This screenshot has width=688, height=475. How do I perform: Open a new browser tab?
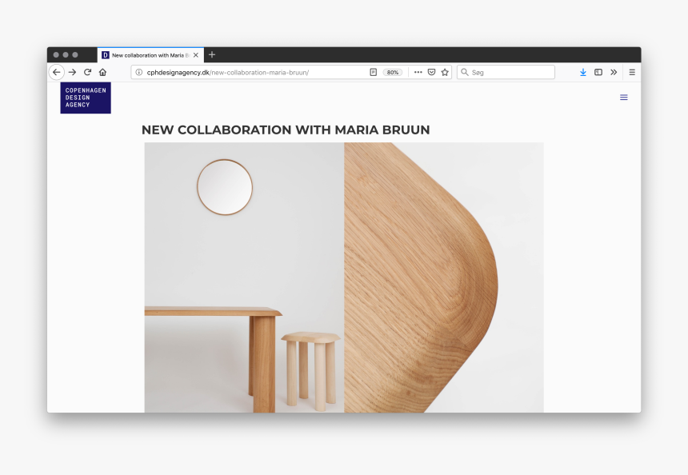(212, 55)
